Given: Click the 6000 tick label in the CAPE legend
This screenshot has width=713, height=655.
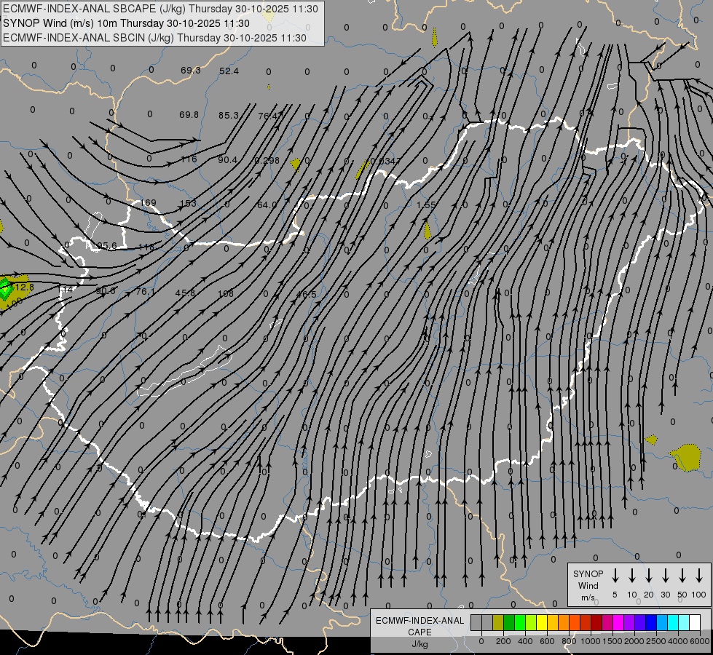Looking at the screenshot, I should (x=699, y=641).
